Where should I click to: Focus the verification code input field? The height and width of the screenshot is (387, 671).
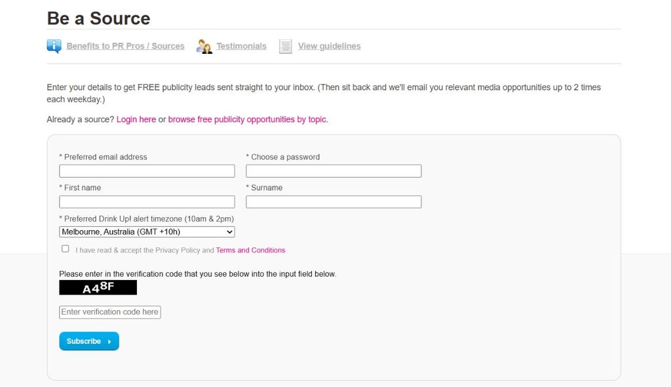click(x=110, y=312)
